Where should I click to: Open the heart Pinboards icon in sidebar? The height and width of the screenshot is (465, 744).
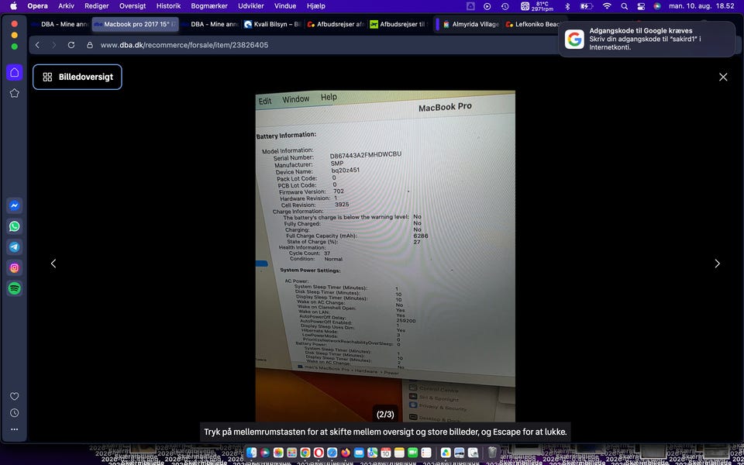tap(15, 396)
